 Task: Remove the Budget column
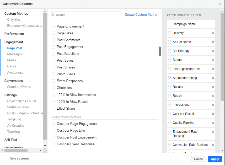coord(213,60)
